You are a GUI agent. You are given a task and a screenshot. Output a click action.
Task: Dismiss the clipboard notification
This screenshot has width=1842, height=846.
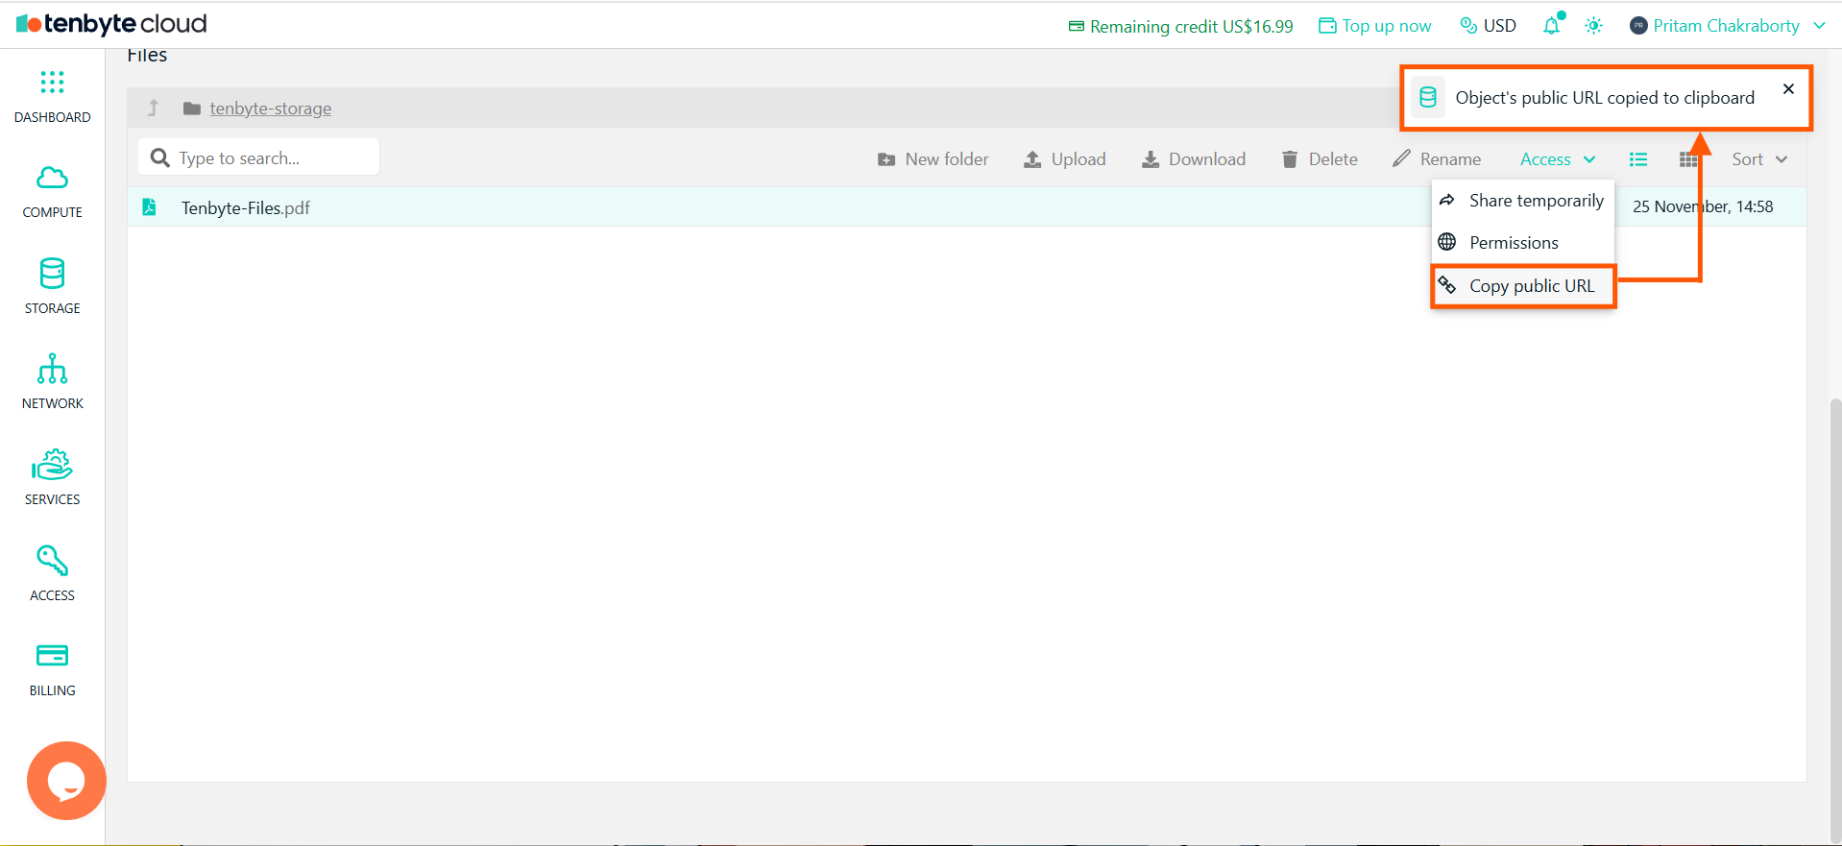[1788, 89]
